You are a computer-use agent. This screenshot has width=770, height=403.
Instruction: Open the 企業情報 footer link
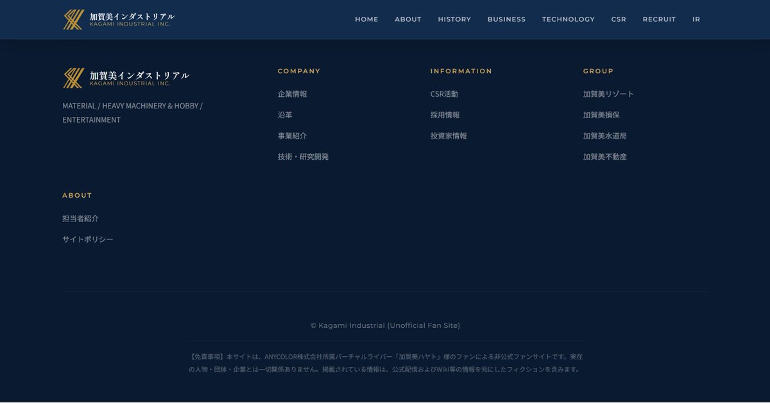tap(293, 94)
